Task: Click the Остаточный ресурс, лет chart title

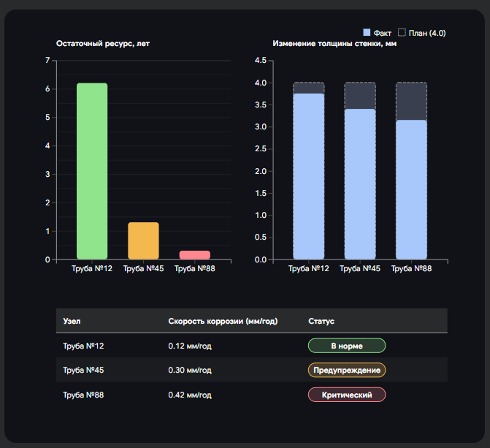Action: click(x=103, y=44)
